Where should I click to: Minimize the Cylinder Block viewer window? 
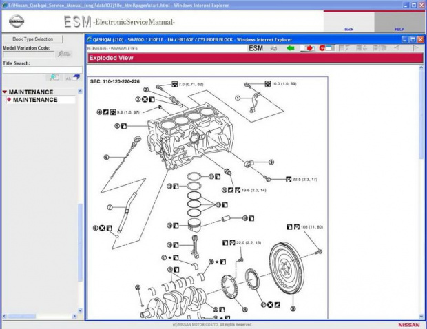point(405,39)
